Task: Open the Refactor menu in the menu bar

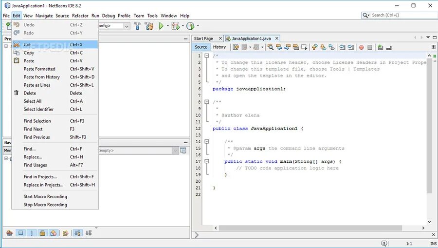Action: click(x=80, y=16)
